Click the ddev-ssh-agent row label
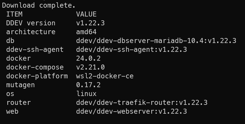The image size is (245, 124). 35,49
